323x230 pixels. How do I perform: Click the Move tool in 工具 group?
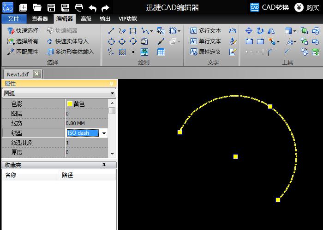click(249, 31)
